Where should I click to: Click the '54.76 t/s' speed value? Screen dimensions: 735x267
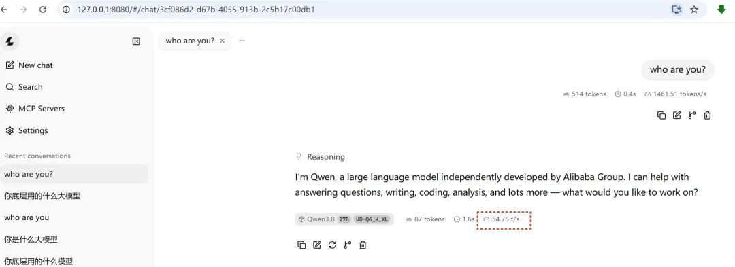[x=501, y=219]
